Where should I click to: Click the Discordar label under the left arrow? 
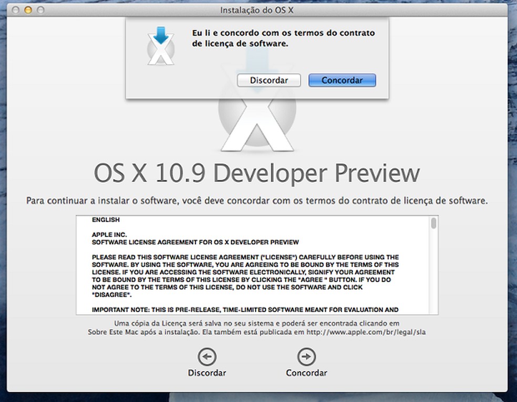207,373
